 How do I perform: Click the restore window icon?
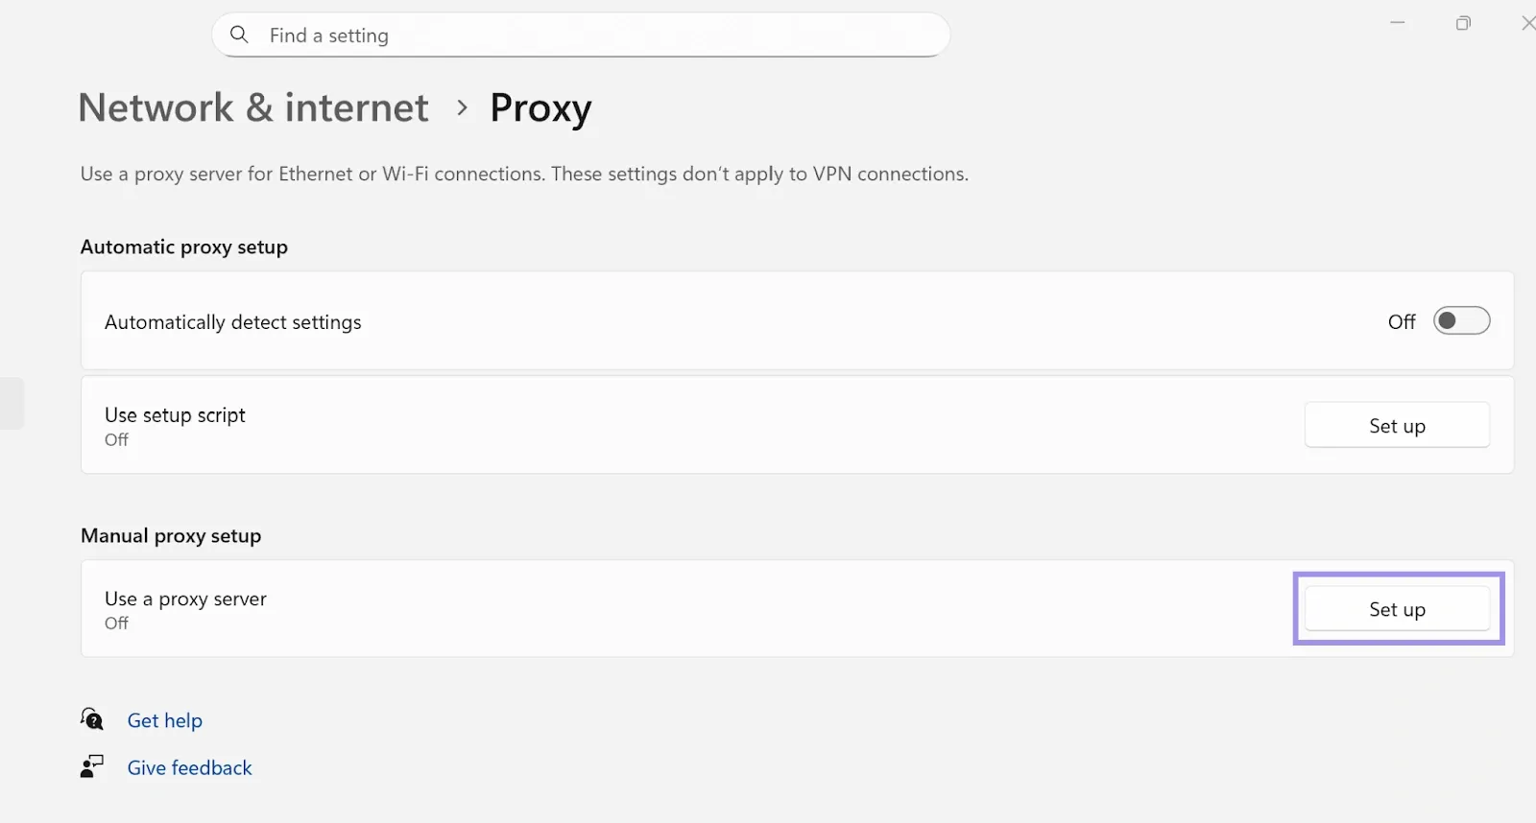click(1463, 22)
